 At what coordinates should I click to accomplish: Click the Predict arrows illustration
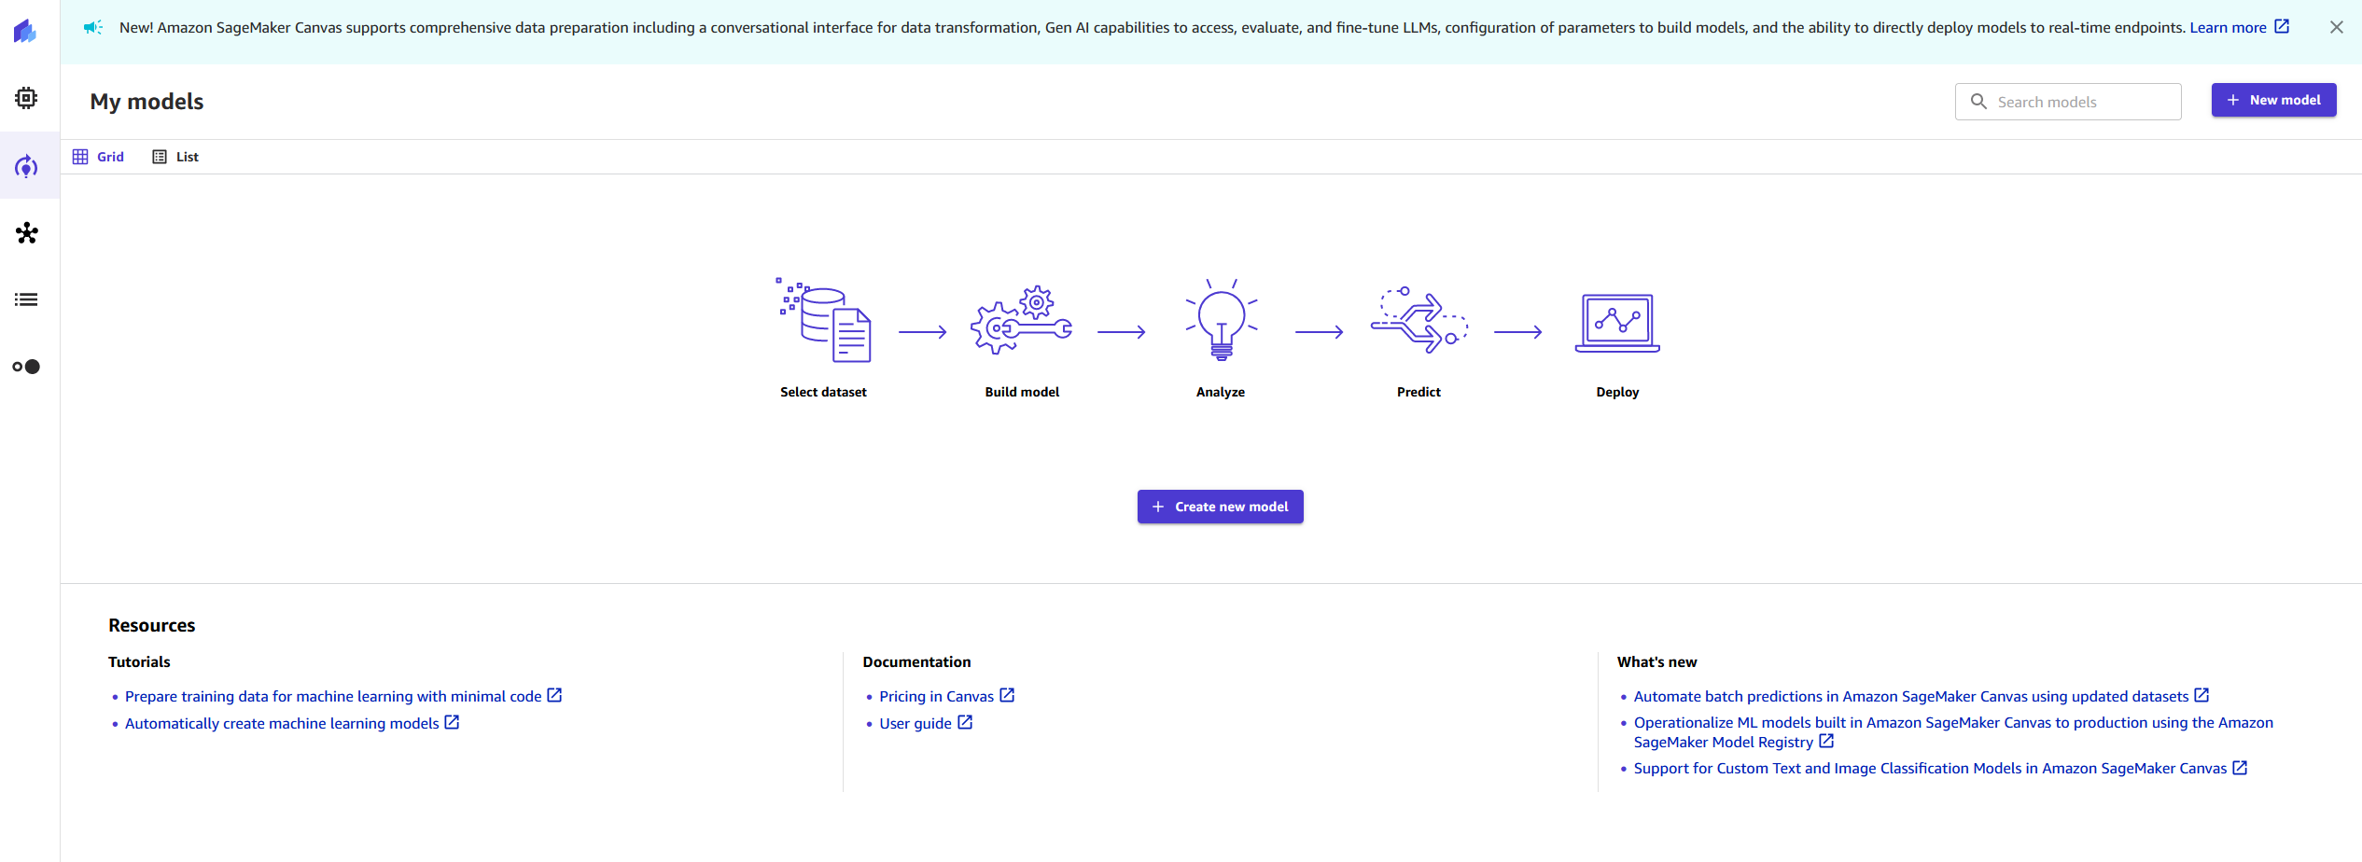[1419, 320]
